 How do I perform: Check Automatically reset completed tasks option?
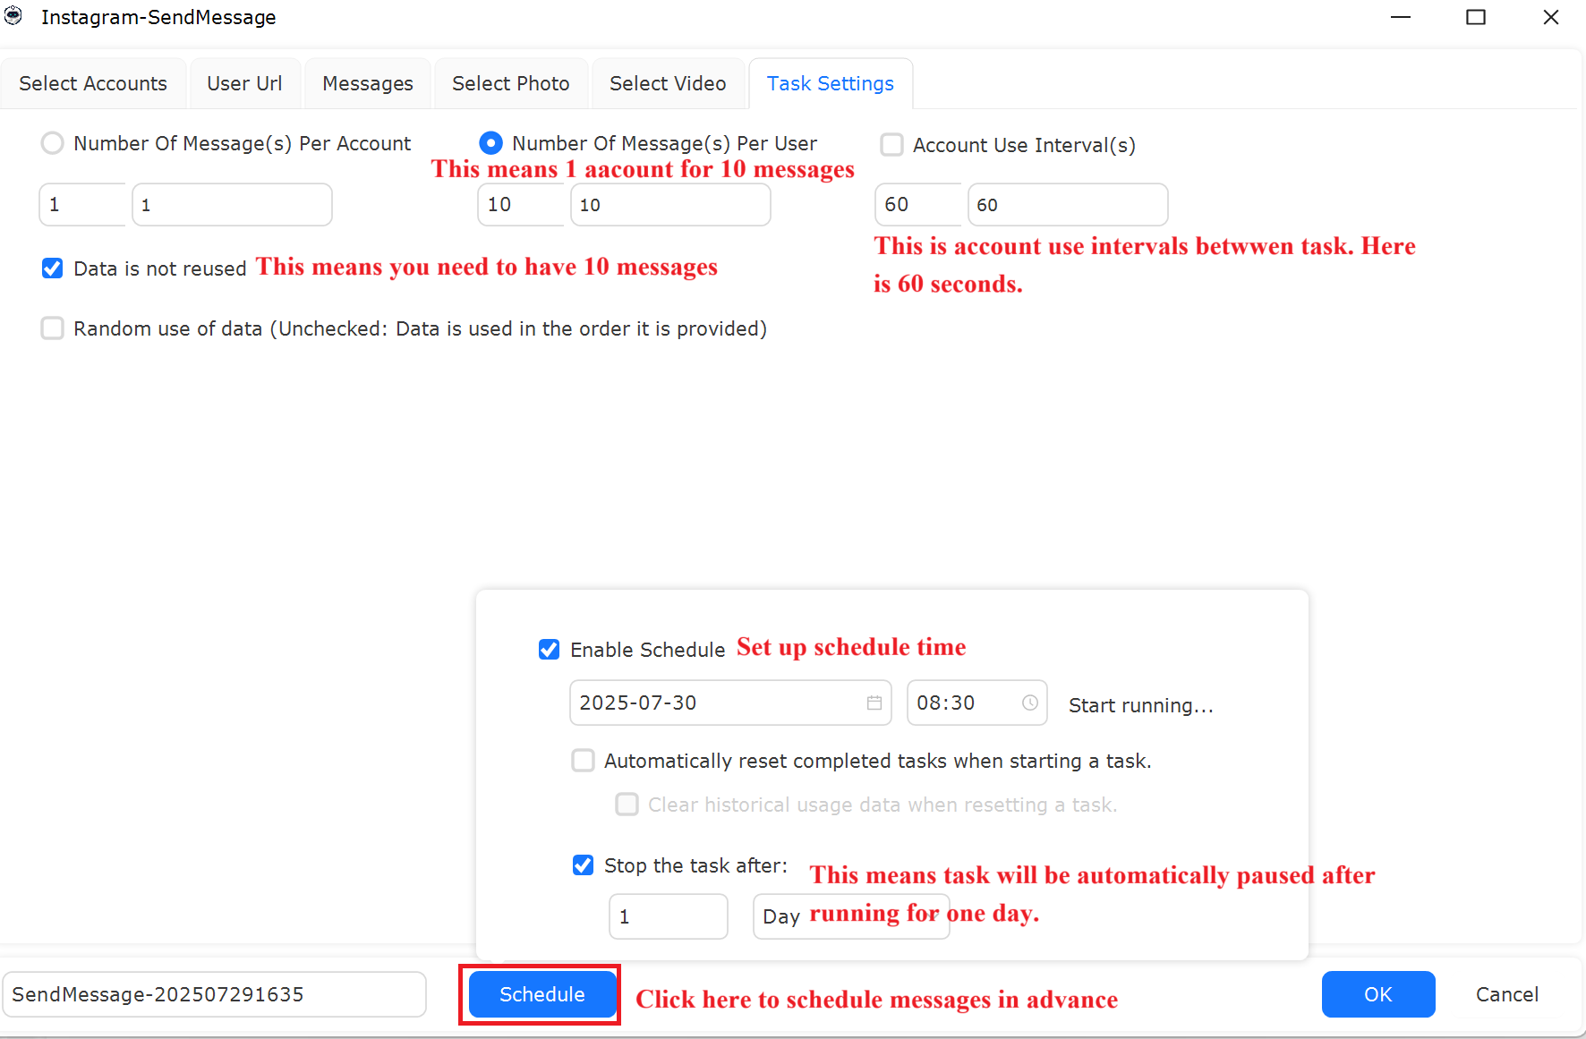coord(583,761)
